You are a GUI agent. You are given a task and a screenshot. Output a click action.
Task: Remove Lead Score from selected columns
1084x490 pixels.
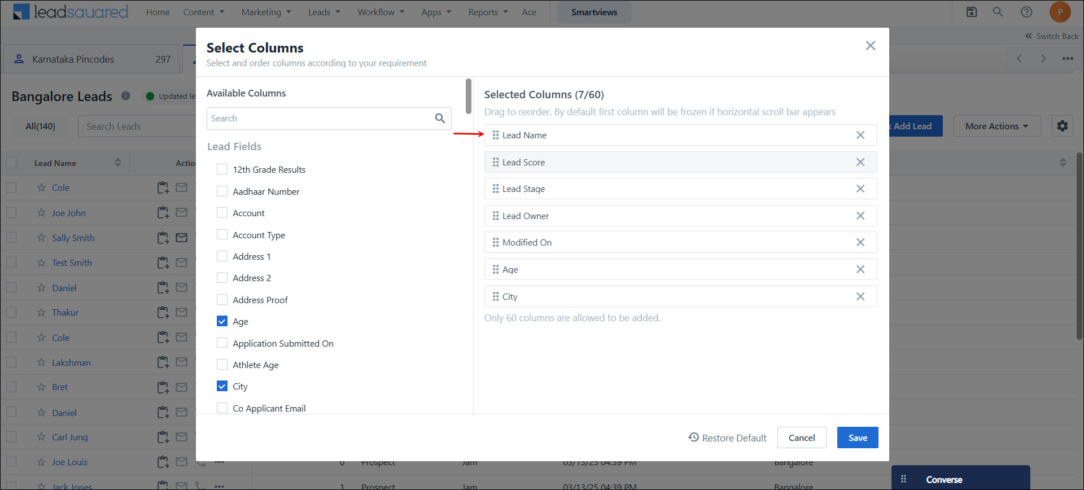pos(860,162)
